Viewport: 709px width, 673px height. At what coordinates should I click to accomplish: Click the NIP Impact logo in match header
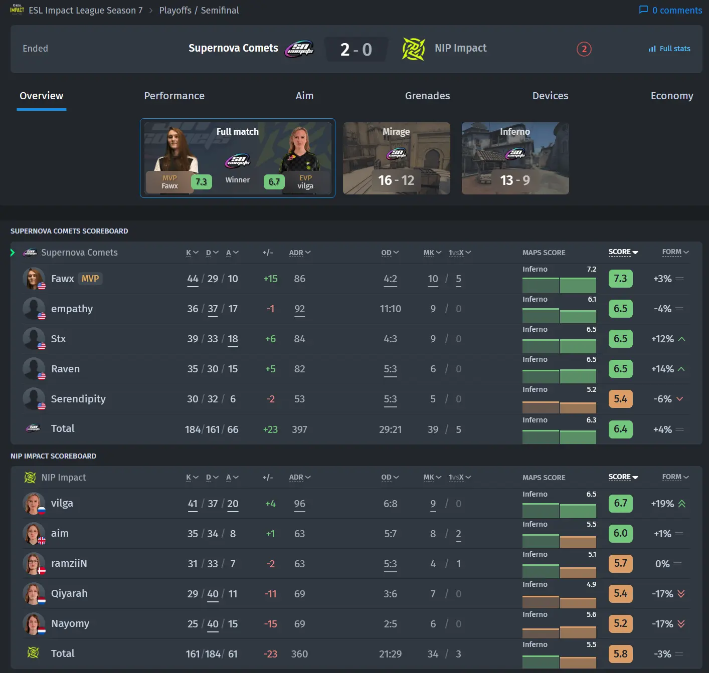(x=414, y=49)
